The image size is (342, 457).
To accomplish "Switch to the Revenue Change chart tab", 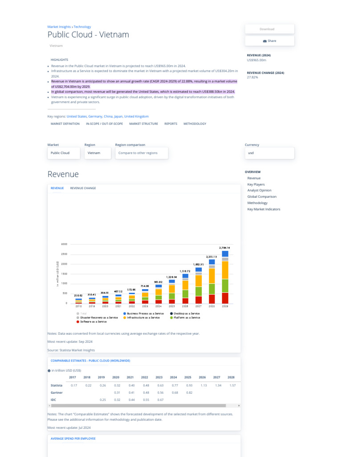I will coord(83,188).
